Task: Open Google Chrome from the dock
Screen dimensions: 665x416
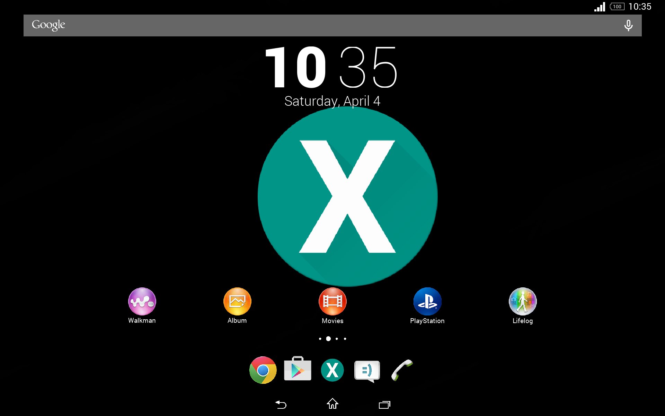Action: pos(262,370)
